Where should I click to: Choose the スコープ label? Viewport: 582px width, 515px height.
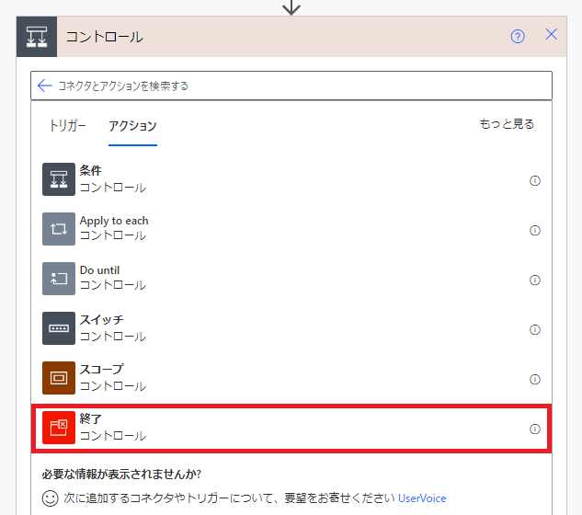tap(101, 370)
